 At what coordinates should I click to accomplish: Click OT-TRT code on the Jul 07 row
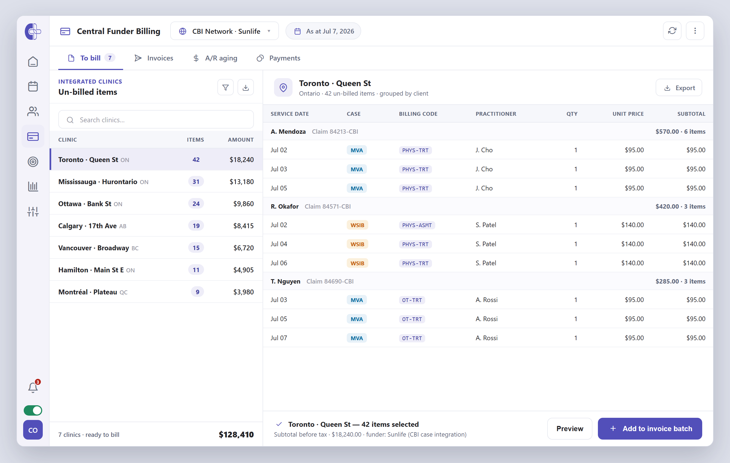[412, 338]
